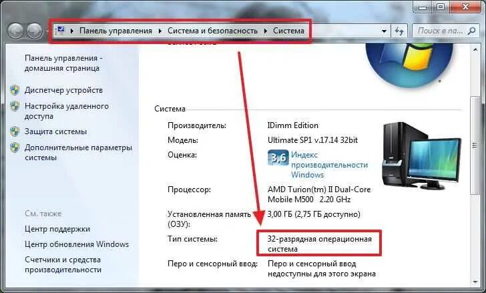486x293 pixels.
Task: Click AMD Turion(tm) II Dual-Core processor value
Action: 319,194
